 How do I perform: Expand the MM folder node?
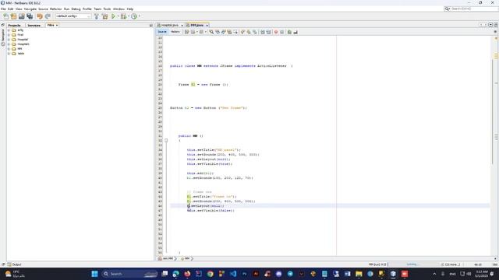point(9,49)
